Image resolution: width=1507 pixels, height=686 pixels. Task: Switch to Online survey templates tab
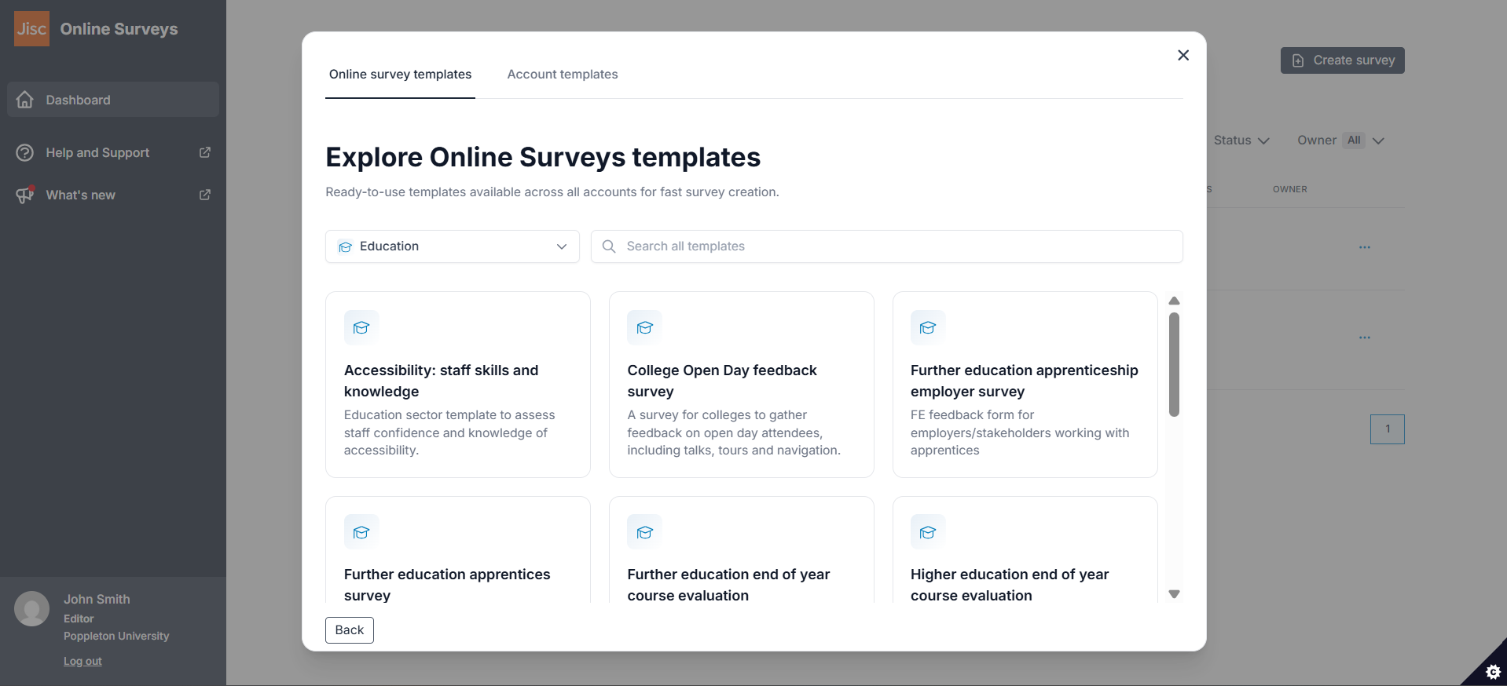pyautogui.click(x=400, y=75)
